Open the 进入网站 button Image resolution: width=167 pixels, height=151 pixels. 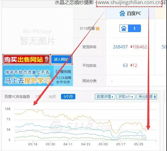point(61,59)
